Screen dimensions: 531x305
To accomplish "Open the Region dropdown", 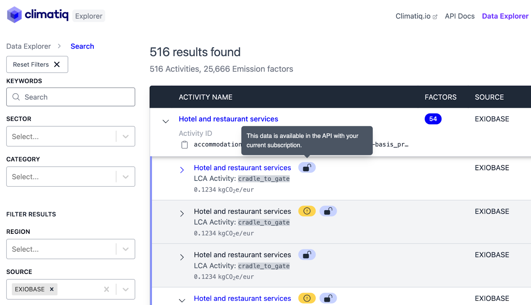I will pos(71,249).
